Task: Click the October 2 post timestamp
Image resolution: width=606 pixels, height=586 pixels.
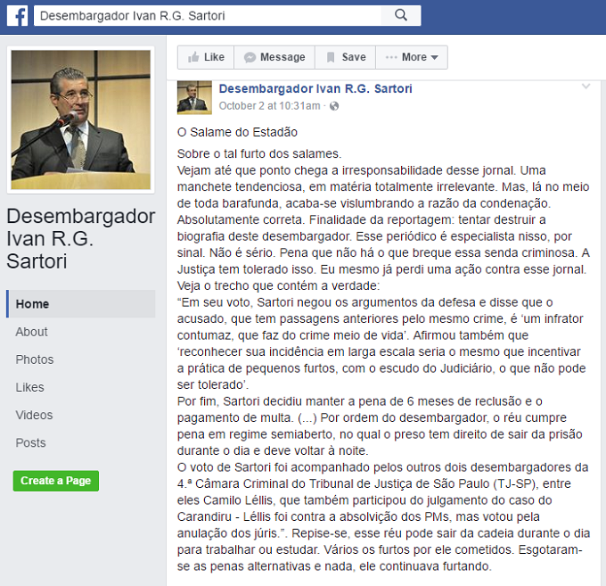Action: click(x=269, y=105)
